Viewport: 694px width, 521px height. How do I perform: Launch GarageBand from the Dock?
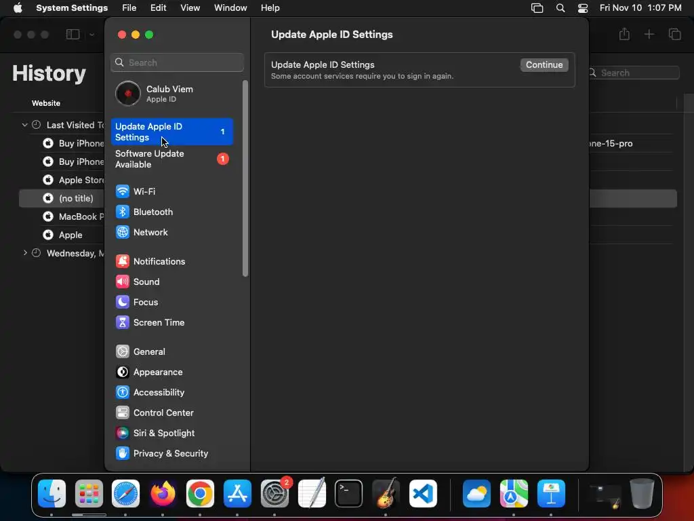point(386,494)
